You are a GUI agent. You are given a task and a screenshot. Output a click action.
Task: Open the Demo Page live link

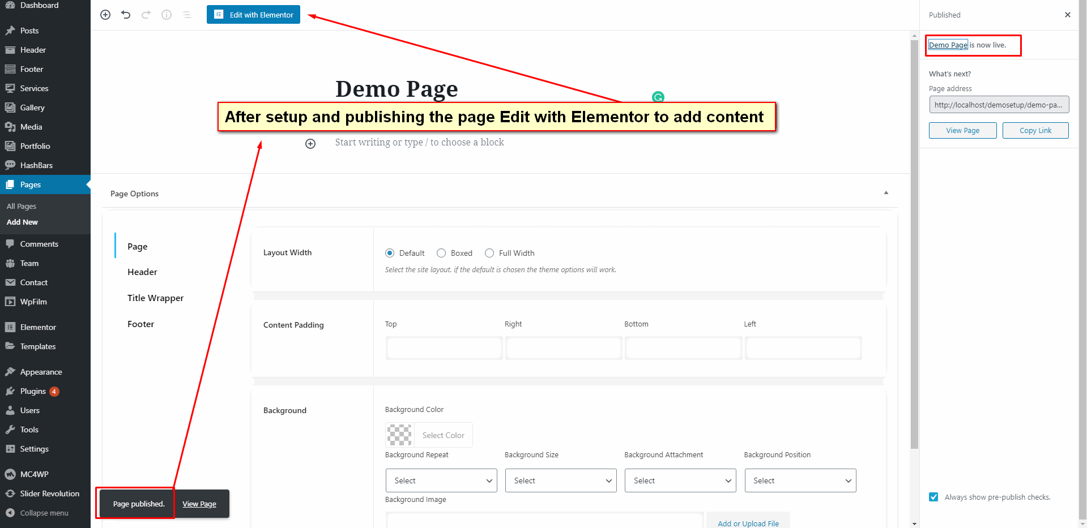tap(948, 45)
